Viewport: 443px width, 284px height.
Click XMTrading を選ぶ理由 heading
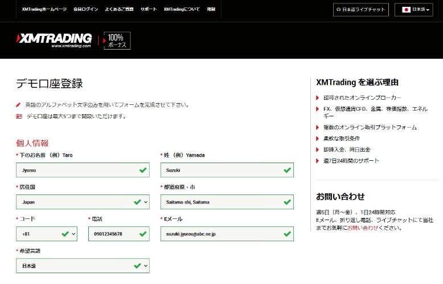(x=357, y=82)
